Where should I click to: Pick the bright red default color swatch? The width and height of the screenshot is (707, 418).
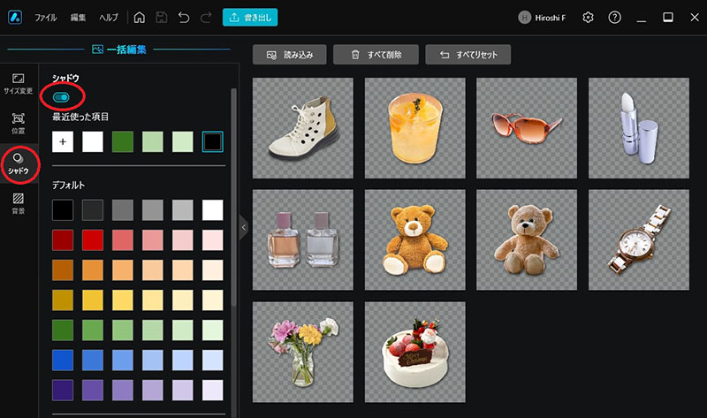(93, 239)
